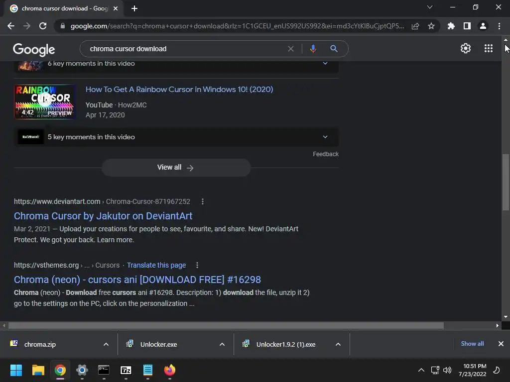Clear the search box with the X

(291, 49)
